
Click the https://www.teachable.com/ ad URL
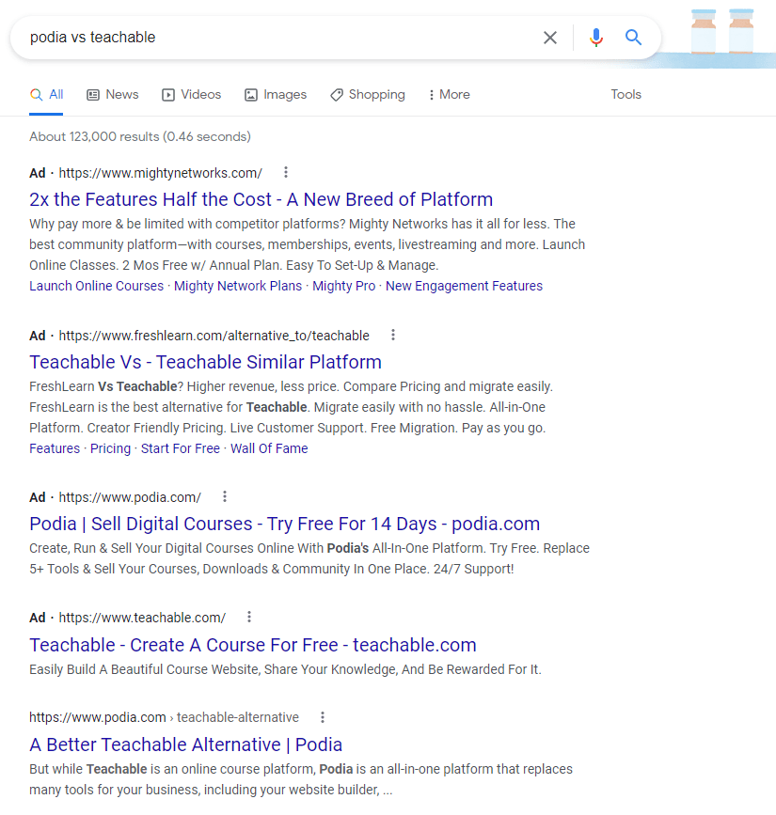pyautogui.click(x=142, y=617)
